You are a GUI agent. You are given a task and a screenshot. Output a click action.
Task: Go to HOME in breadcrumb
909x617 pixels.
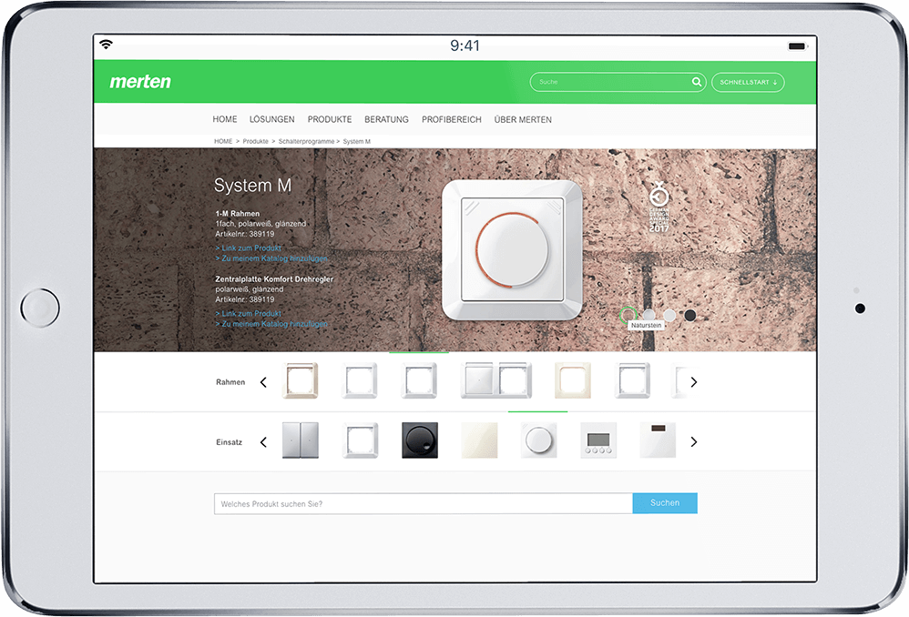click(x=223, y=141)
